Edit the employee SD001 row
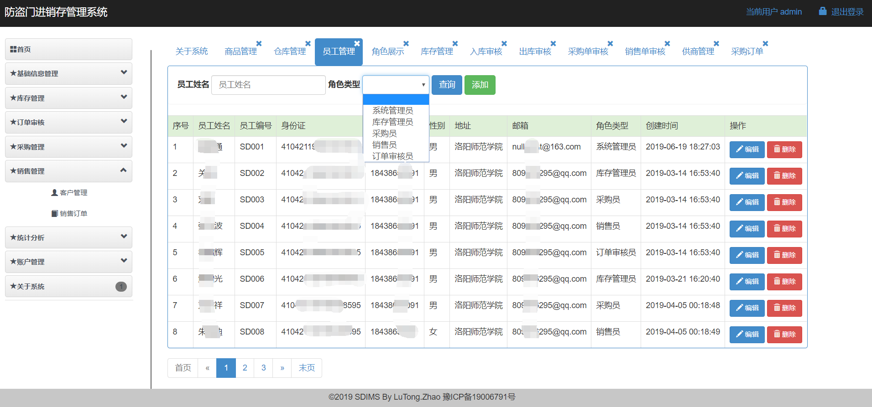This screenshot has width=872, height=407. coord(747,149)
